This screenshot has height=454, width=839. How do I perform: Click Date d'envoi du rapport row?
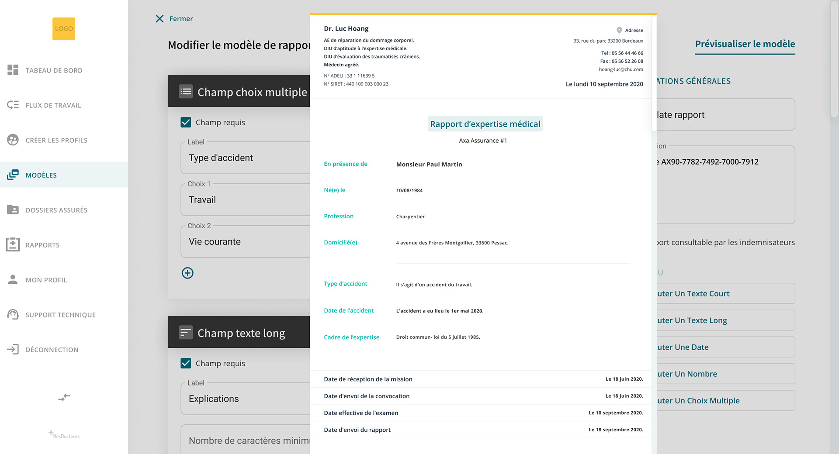[x=481, y=430]
